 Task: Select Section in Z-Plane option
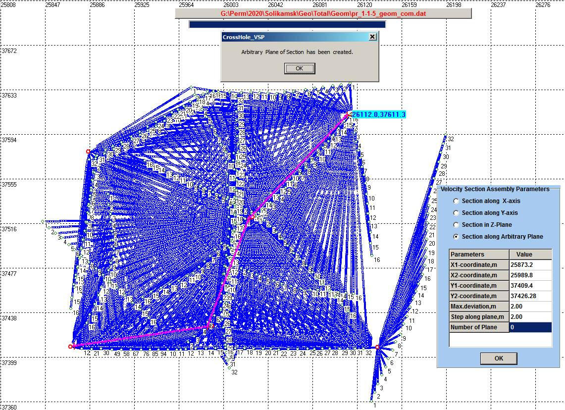tap(456, 225)
